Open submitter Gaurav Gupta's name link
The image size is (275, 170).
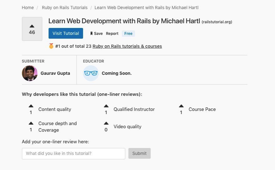point(55,73)
